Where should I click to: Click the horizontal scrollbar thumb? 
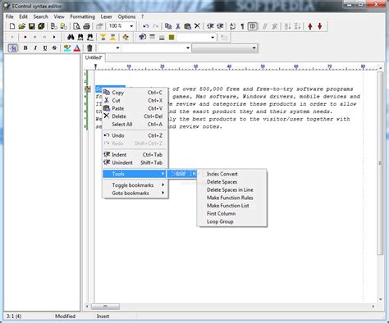click(105, 307)
